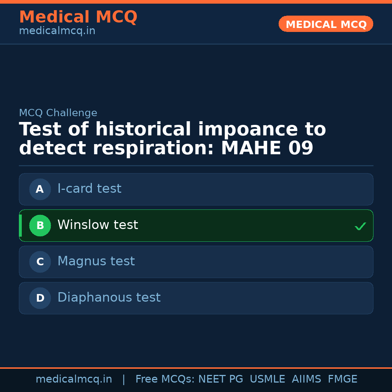Select the I-card test answer option
392x392 pixels.
pyautogui.click(x=196, y=189)
